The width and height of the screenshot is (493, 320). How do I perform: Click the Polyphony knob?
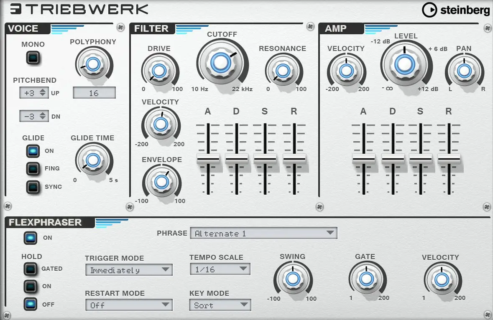(x=93, y=64)
